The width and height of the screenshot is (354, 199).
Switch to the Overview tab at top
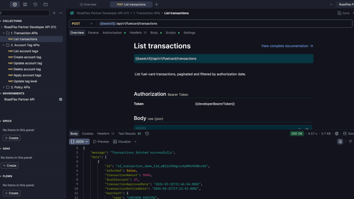pos(88,5)
